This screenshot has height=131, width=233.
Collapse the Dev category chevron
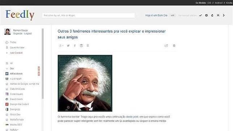(x=7, y=68)
